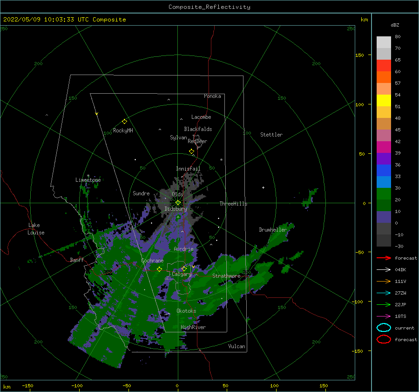Click the yellow 54 to 51 dBZ swatch

(x=384, y=101)
